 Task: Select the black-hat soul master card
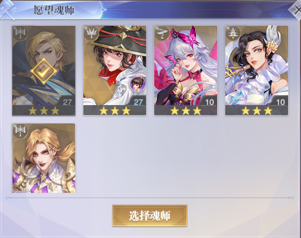(x=115, y=70)
